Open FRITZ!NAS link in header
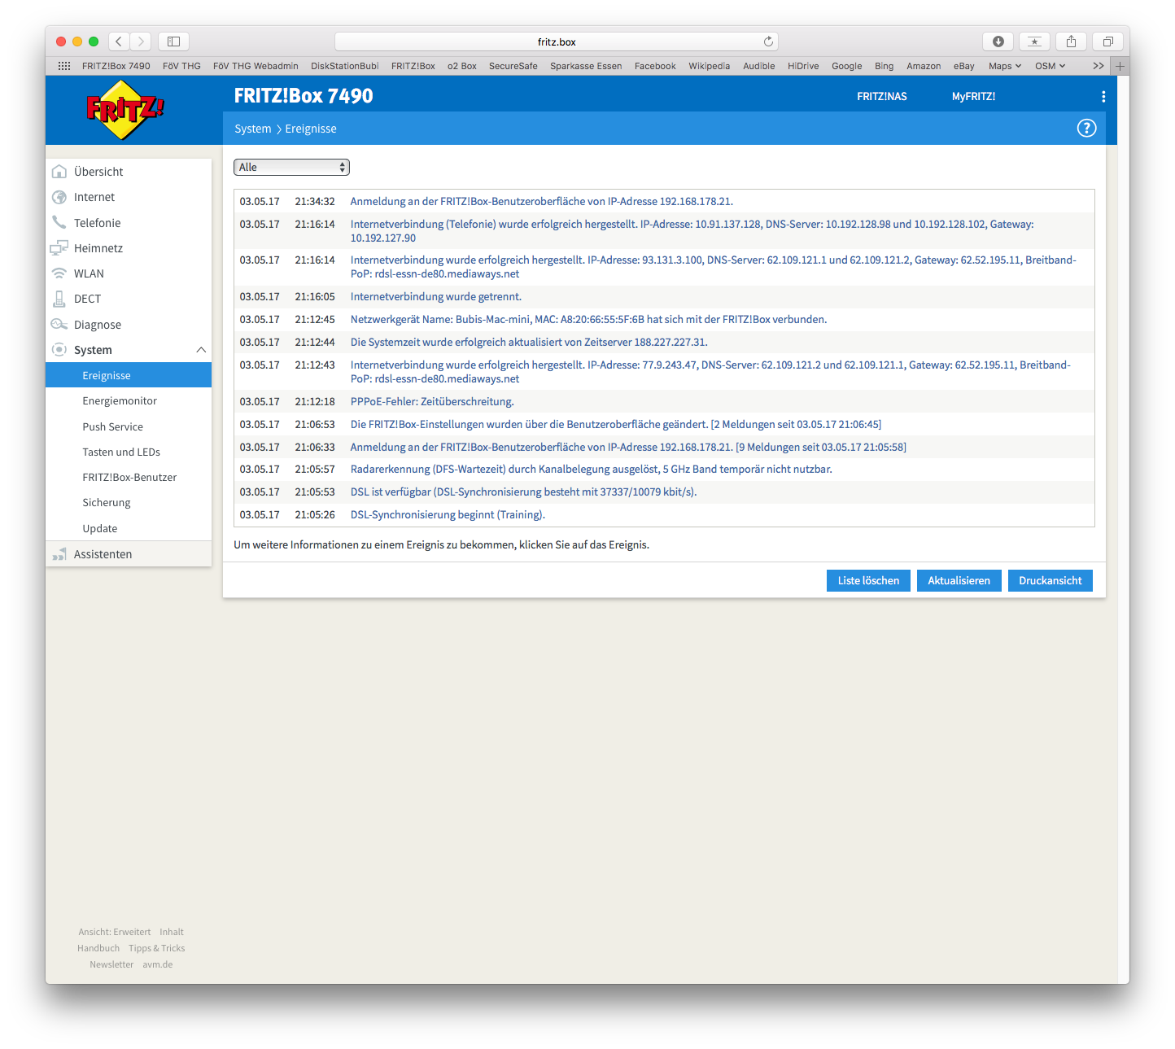1175x1049 pixels. 882,96
